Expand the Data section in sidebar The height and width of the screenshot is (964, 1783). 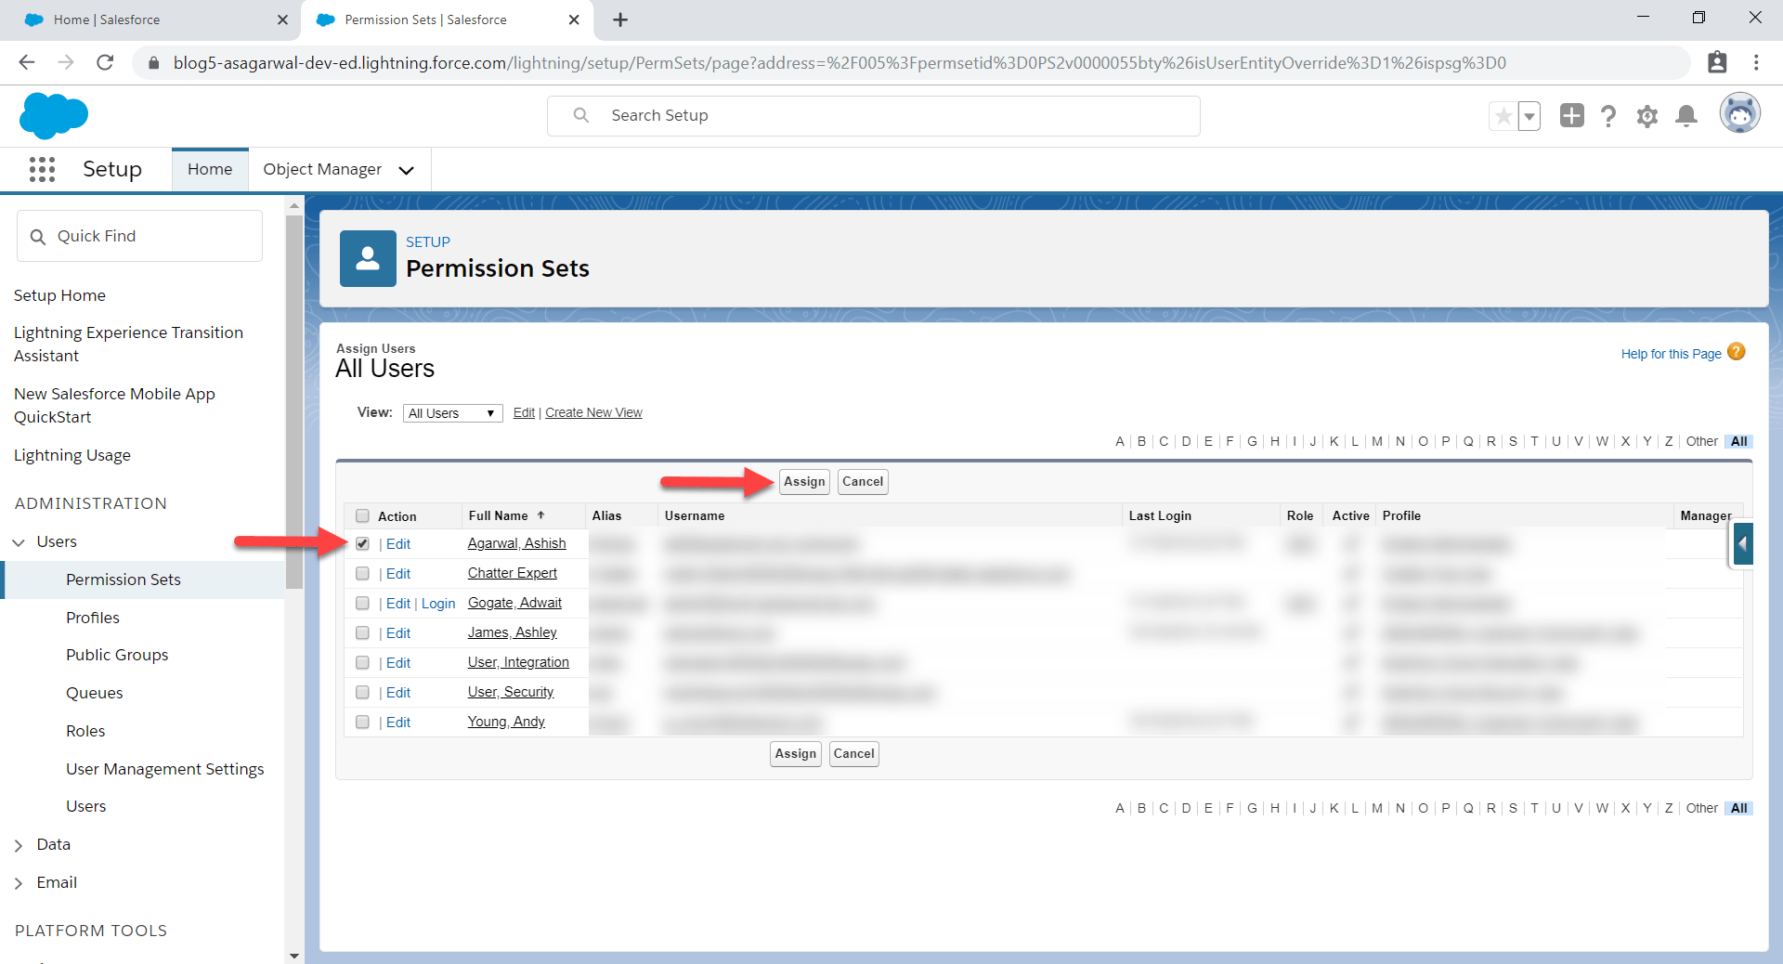[x=19, y=845]
